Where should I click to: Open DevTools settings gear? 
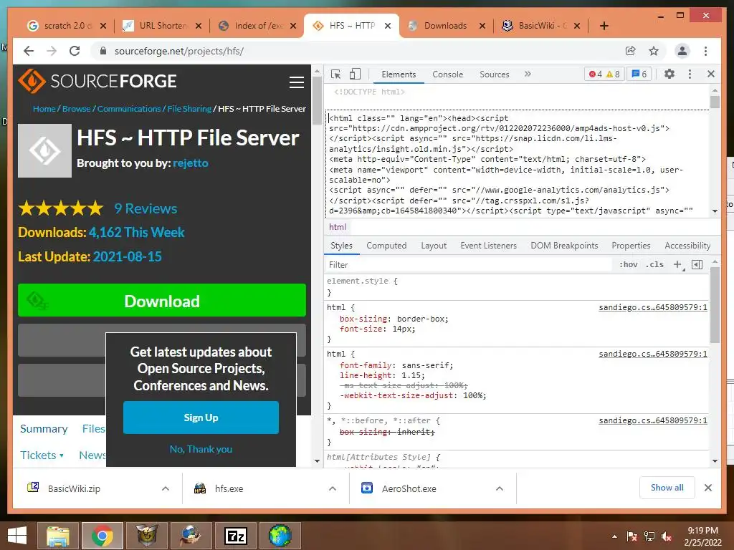click(x=669, y=74)
